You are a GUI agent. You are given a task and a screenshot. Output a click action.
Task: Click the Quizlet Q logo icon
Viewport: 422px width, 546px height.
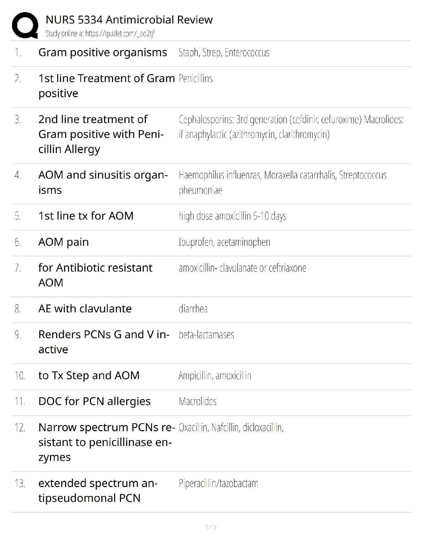[25, 25]
